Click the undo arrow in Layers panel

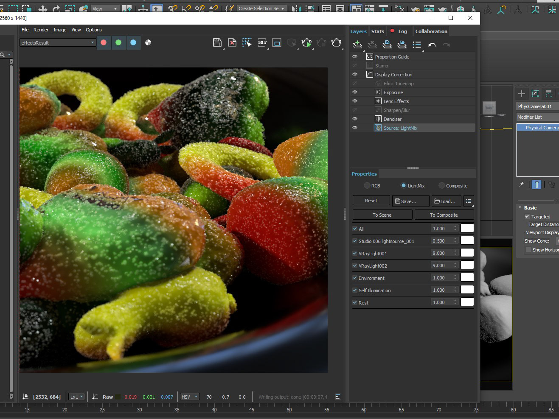[432, 45]
